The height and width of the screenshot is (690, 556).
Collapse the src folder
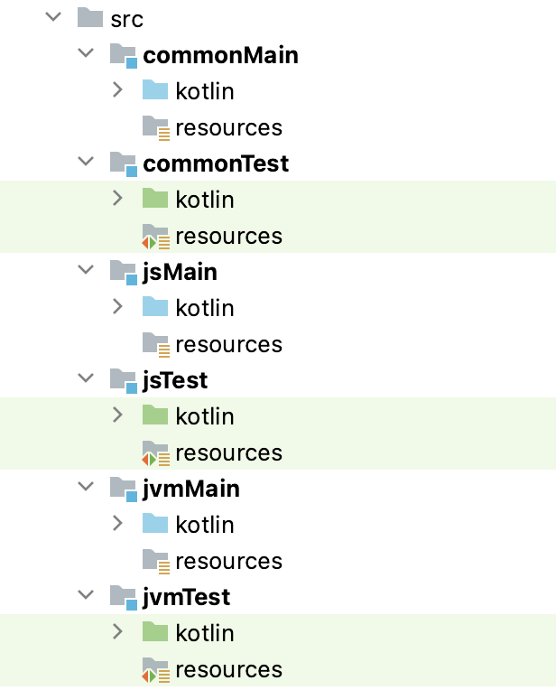(54, 17)
